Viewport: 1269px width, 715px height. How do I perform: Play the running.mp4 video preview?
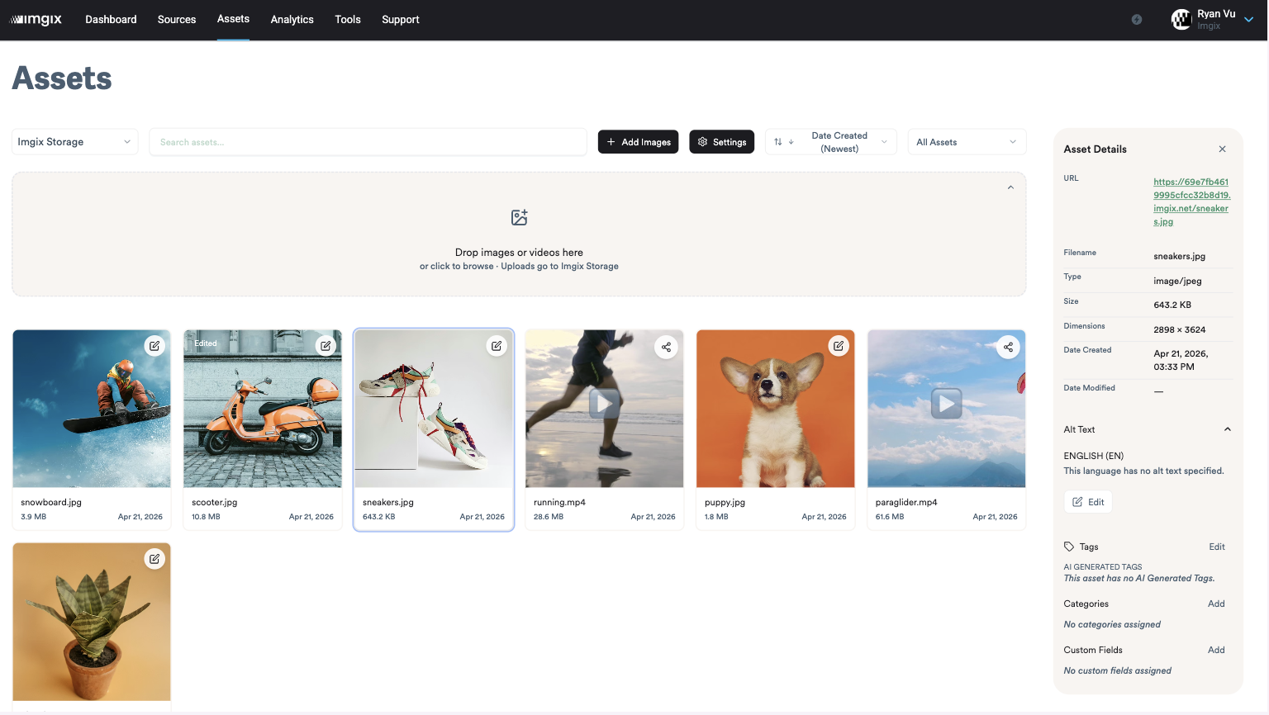coord(603,402)
